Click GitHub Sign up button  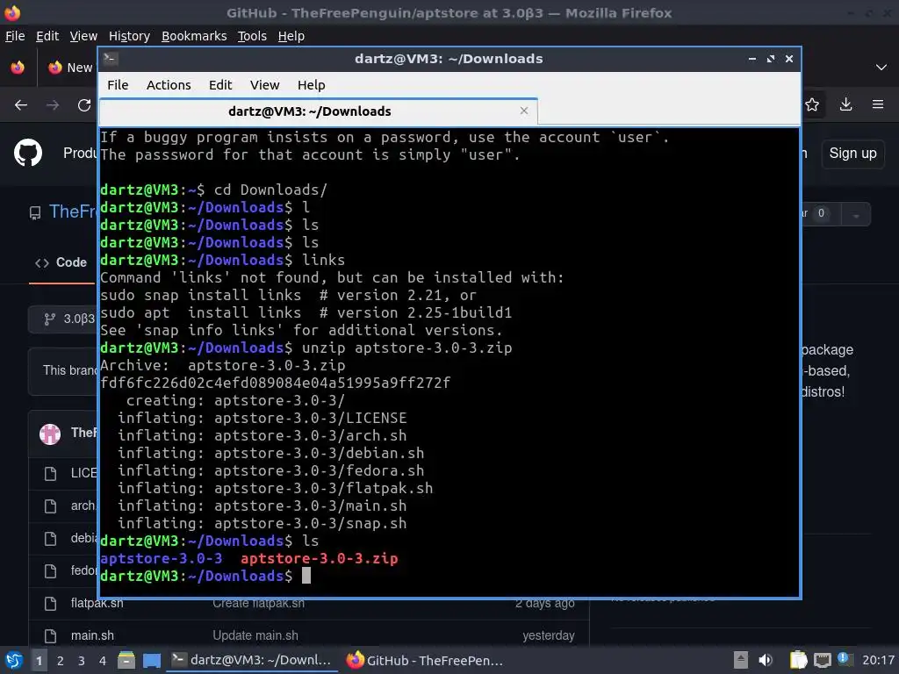[x=852, y=154]
